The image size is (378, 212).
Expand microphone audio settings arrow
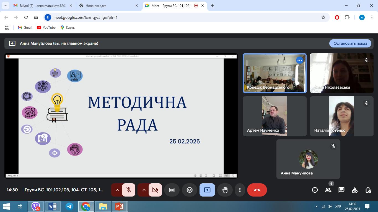[117, 190]
